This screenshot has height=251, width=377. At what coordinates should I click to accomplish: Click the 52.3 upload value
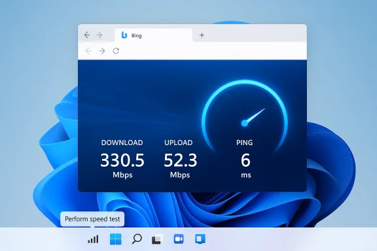pos(181,160)
